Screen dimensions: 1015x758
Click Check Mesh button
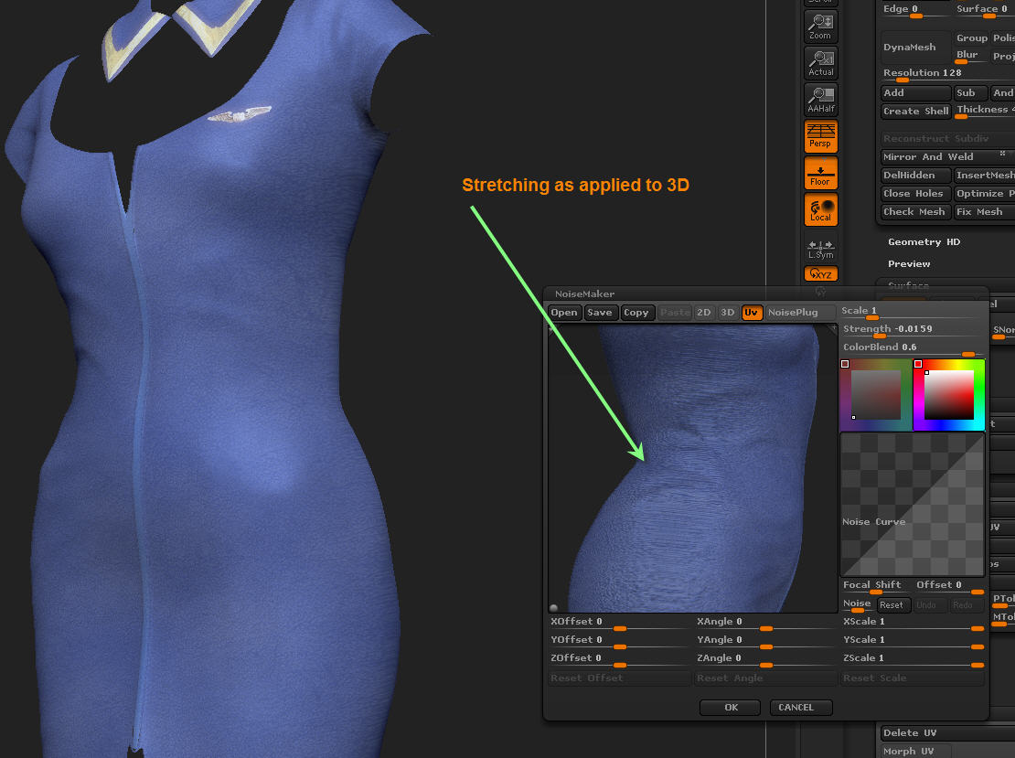pyautogui.click(x=916, y=211)
